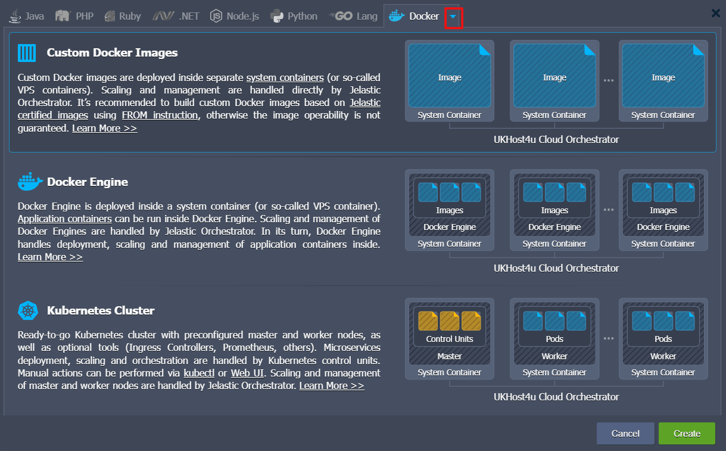Click Learn More in Docker Engine section
Screen dimensions: 726x451
(x=50, y=257)
